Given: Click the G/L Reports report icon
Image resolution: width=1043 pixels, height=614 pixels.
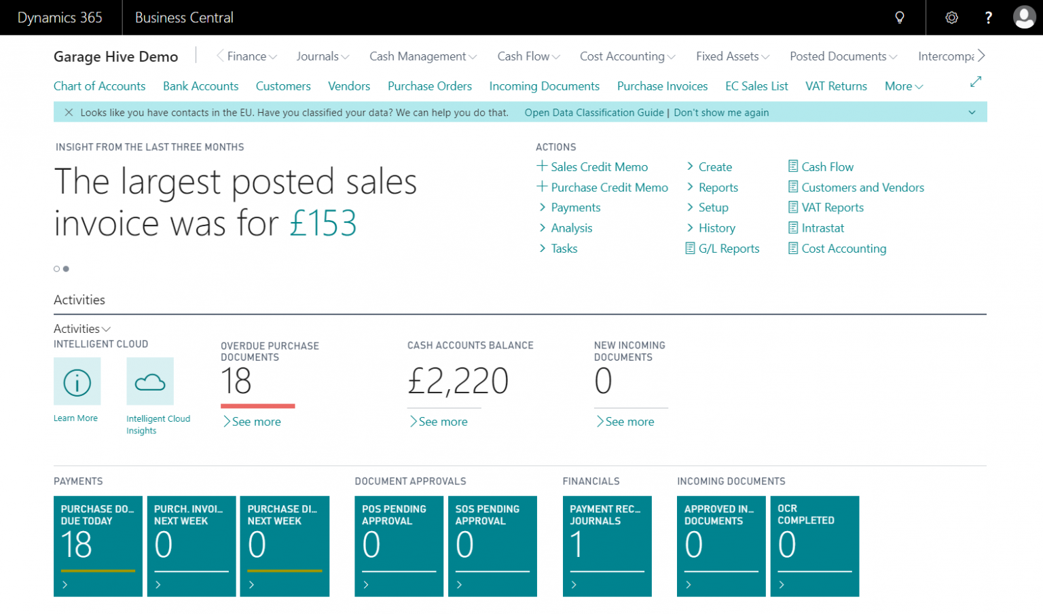Looking at the screenshot, I should pyautogui.click(x=691, y=248).
